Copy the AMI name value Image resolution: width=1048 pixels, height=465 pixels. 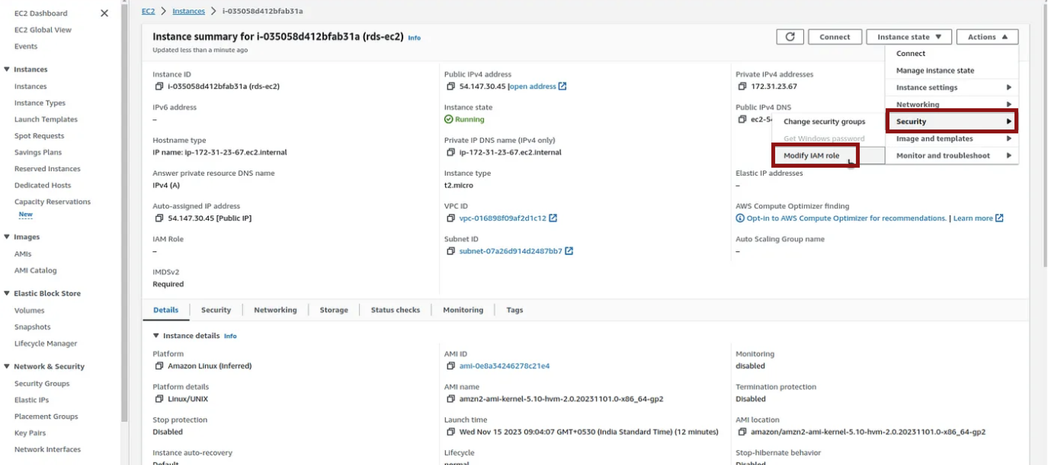pos(450,399)
